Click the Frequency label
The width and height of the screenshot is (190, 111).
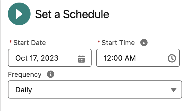coord(25,74)
